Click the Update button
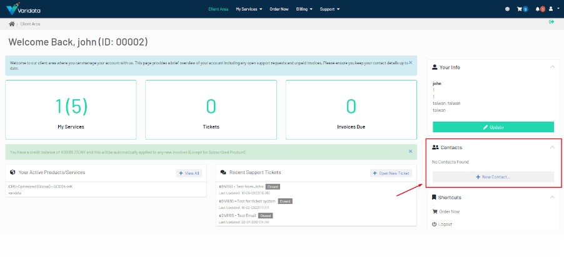 [x=493, y=127]
